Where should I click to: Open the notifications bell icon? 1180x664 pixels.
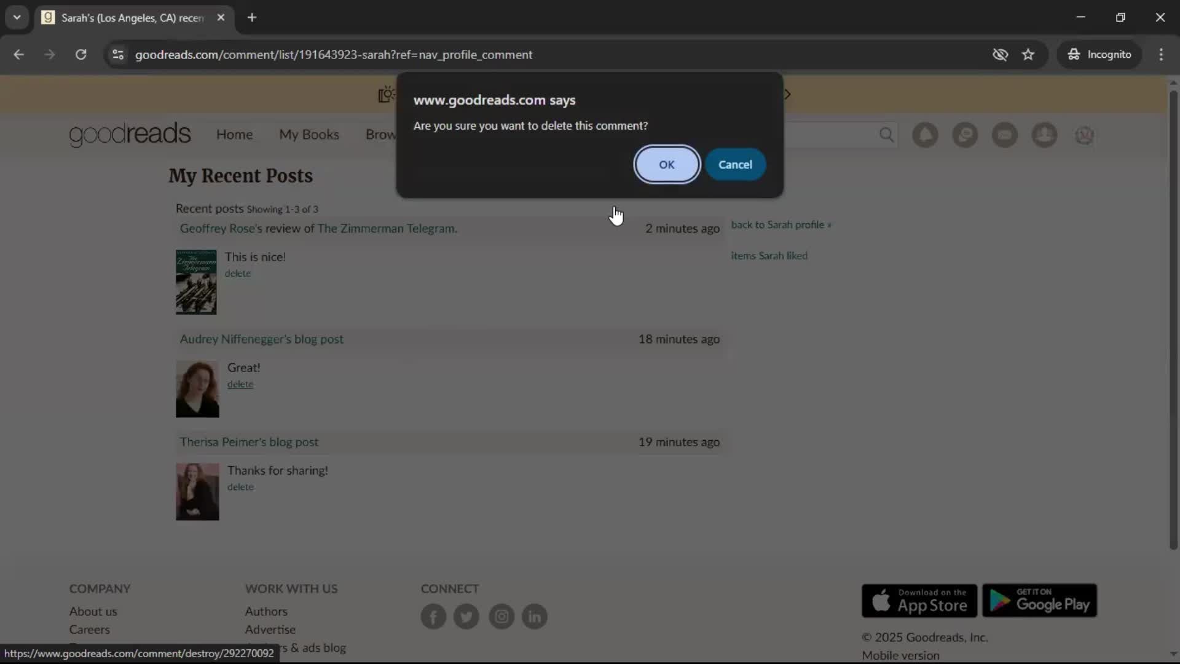point(925,135)
